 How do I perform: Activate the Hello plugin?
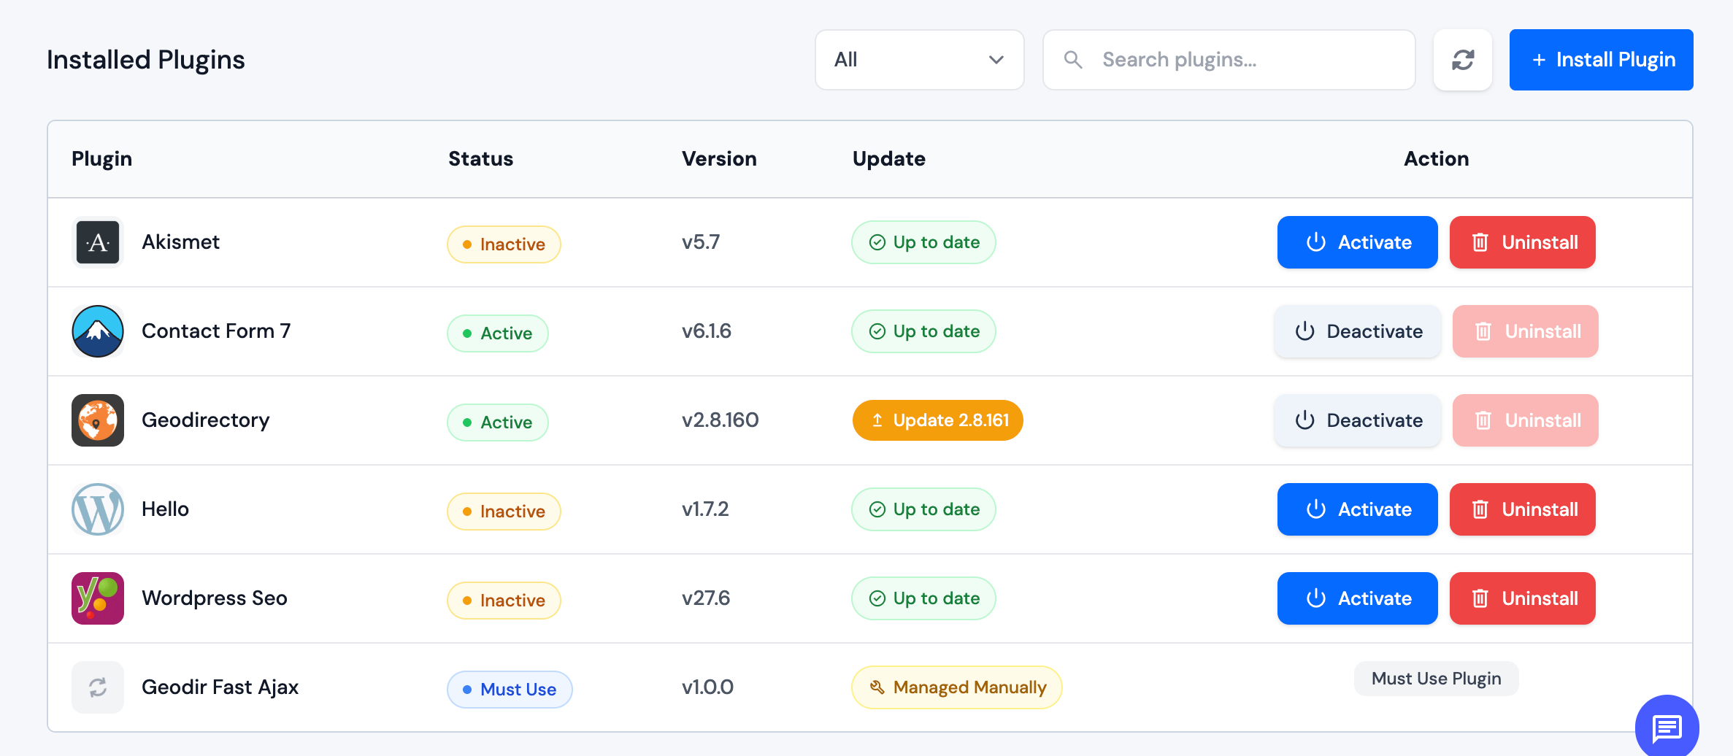(1358, 509)
